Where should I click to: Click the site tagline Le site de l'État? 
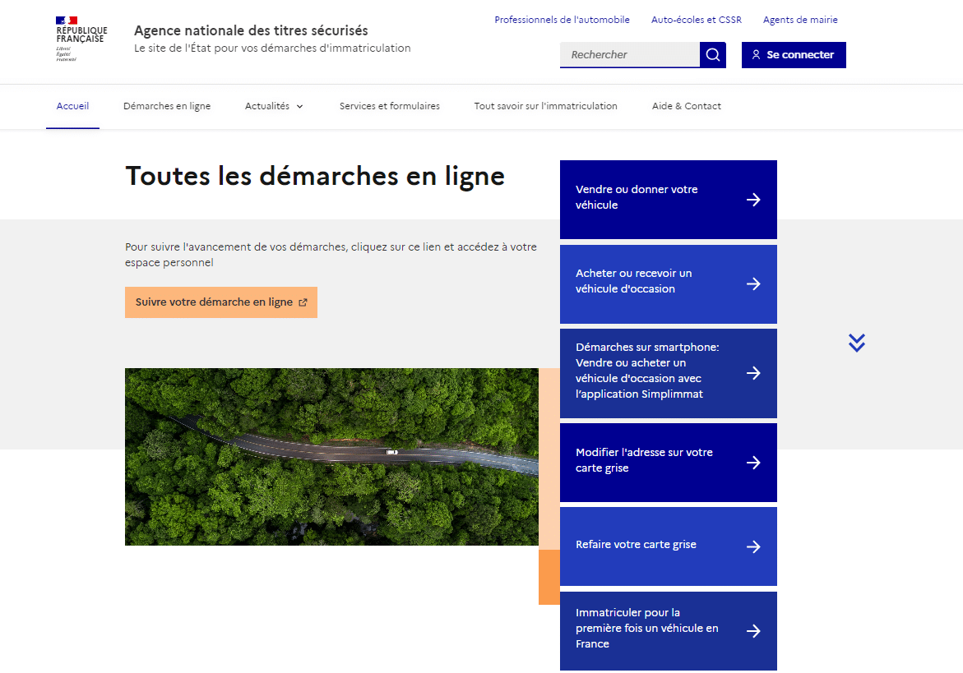[272, 48]
